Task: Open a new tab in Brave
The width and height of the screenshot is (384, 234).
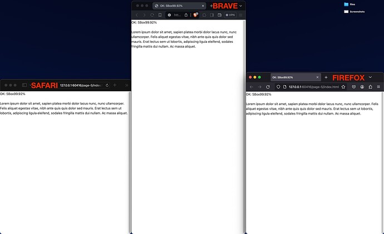Action: pos(211,6)
